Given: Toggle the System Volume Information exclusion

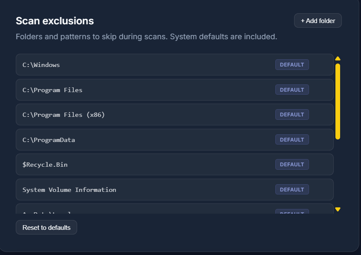Looking at the screenshot, I should click(x=128, y=189).
